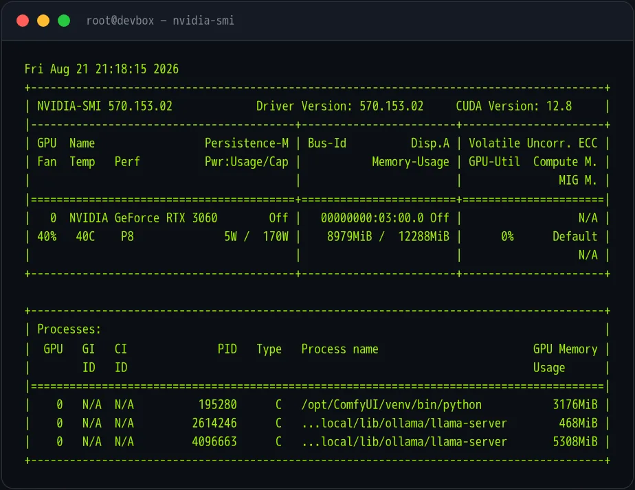Click the 'MIG M.' header text
This screenshot has width=635, height=490.
pyautogui.click(x=578, y=180)
